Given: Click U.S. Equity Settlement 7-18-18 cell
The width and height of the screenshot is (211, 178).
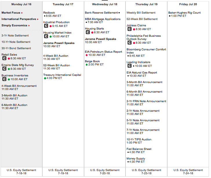Looking at the screenshot, I should tap(21, 172).
